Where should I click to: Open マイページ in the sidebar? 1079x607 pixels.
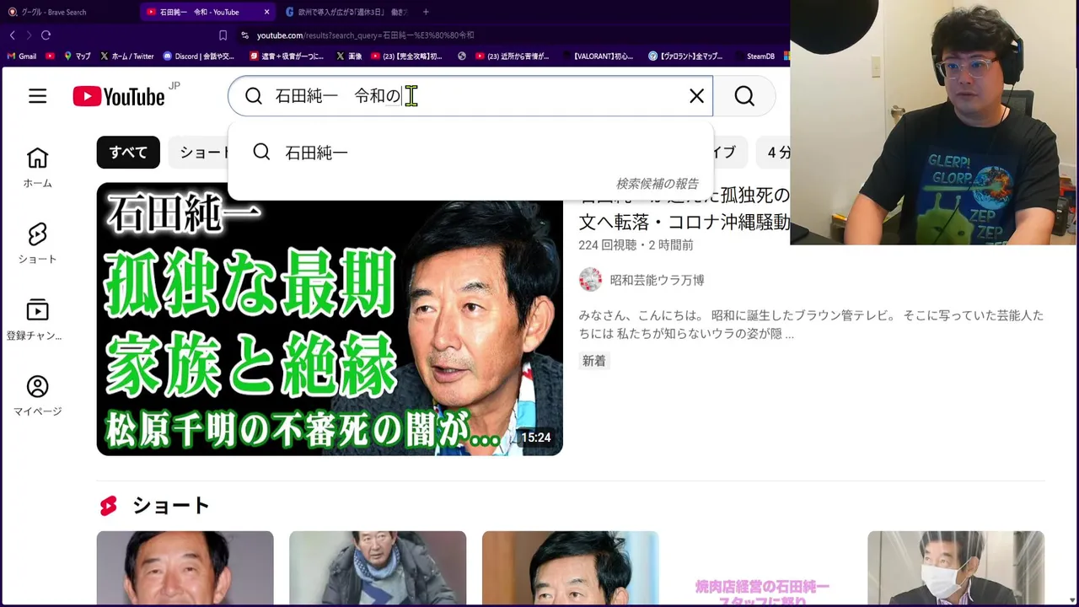click(x=37, y=395)
